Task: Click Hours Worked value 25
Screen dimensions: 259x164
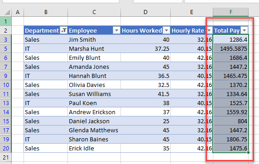Action: point(145,121)
